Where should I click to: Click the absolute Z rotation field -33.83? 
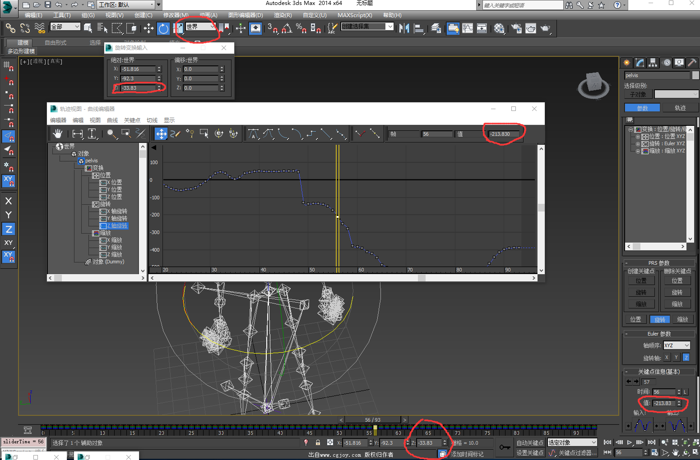coord(139,88)
